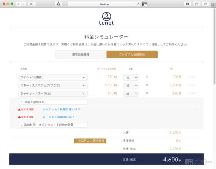The width and height of the screenshot is (216, 169).
Task: Click the page vertical scrollbar
Action: click(215, 46)
